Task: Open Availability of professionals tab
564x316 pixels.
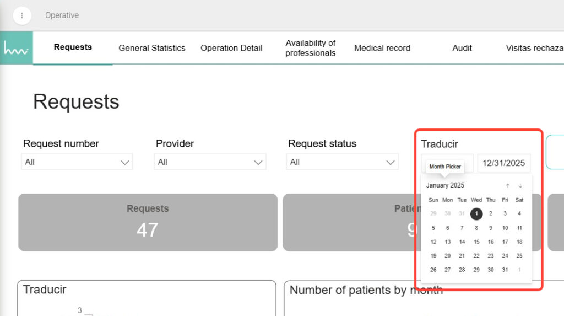Action: [311, 48]
